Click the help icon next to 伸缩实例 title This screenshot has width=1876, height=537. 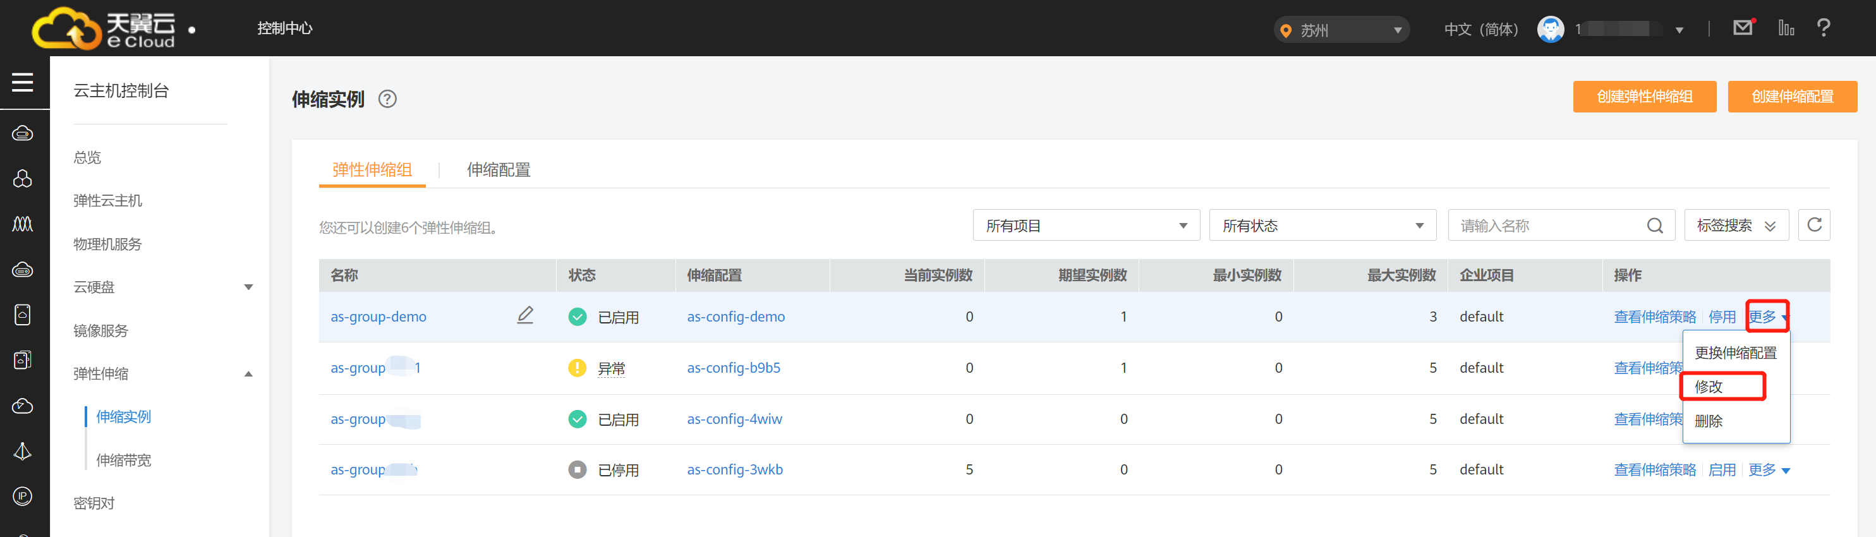click(x=387, y=99)
